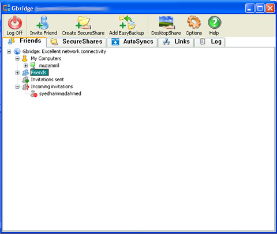This screenshot has width=277, height=234.
Task: Switch to the Friends tab
Action: coord(24,41)
